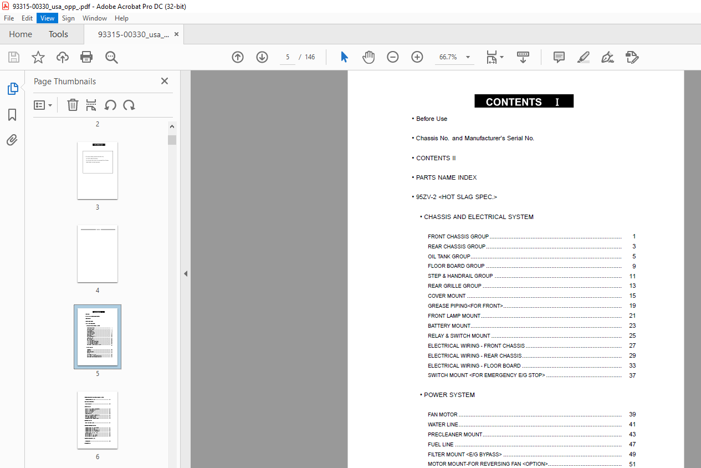The height and width of the screenshot is (468, 701).
Task: Rotate page clockwise
Action: coord(129,105)
